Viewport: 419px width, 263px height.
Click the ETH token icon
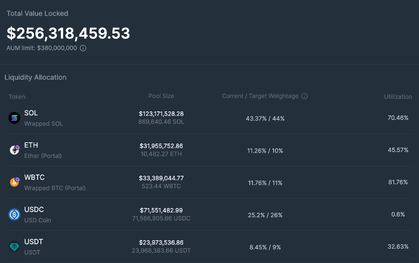point(15,150)
